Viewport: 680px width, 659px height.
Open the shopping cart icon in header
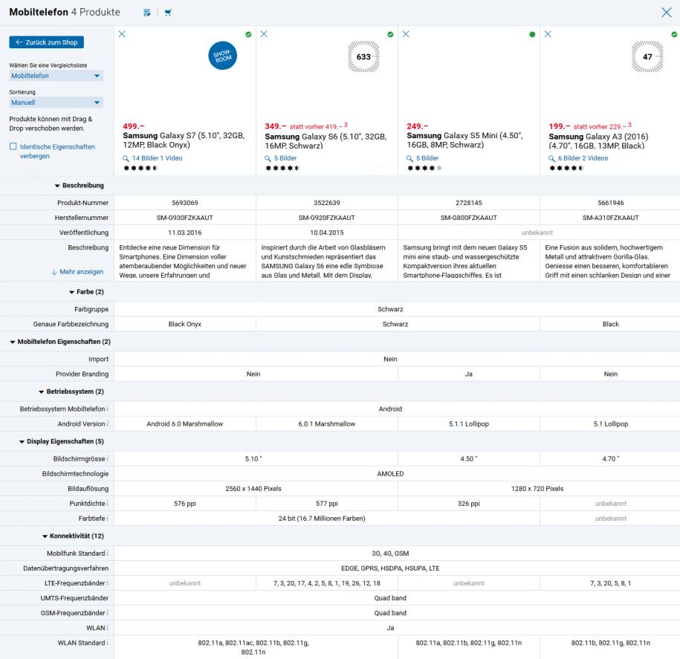point(168,13)
